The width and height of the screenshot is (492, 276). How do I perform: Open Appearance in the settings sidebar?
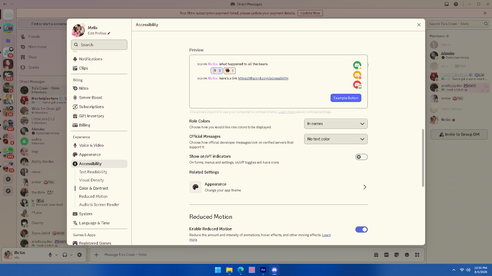coord(99,155)
